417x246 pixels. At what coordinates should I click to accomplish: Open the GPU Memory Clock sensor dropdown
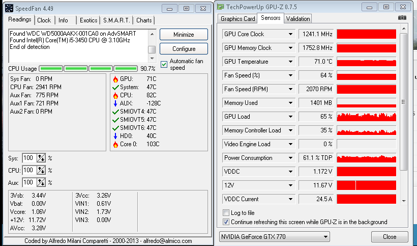(290, 48)
